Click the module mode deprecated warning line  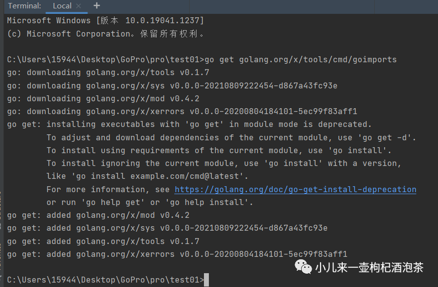coord(189,124)
